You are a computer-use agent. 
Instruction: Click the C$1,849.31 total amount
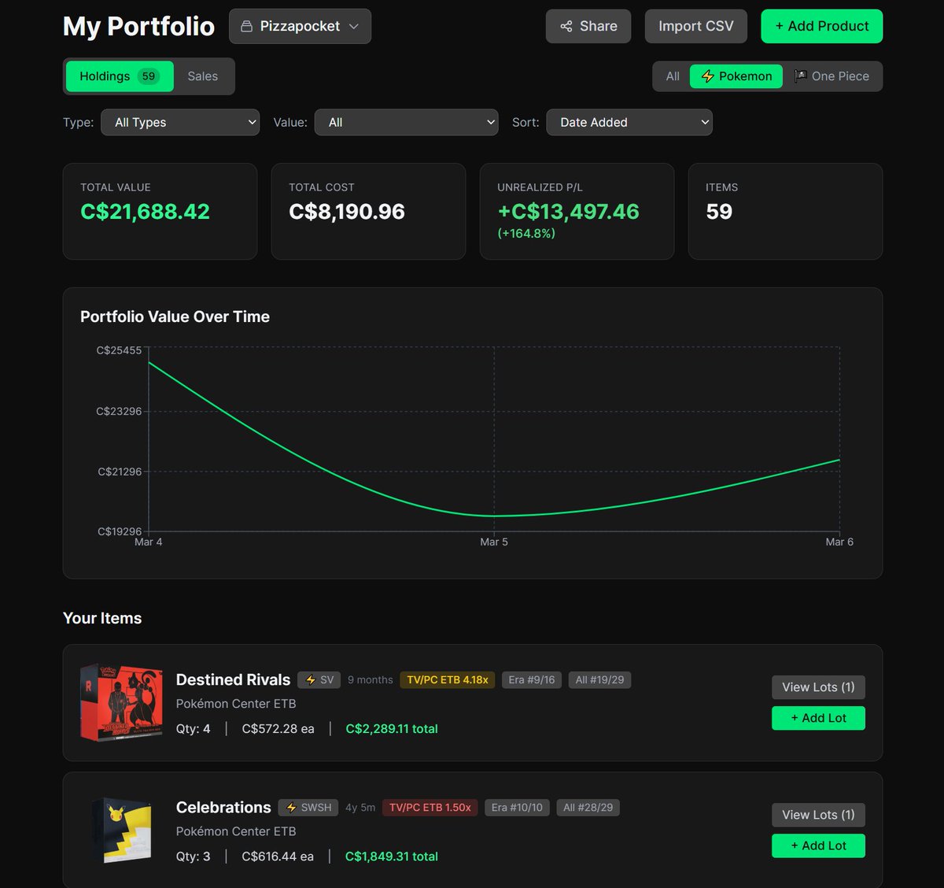392,857
